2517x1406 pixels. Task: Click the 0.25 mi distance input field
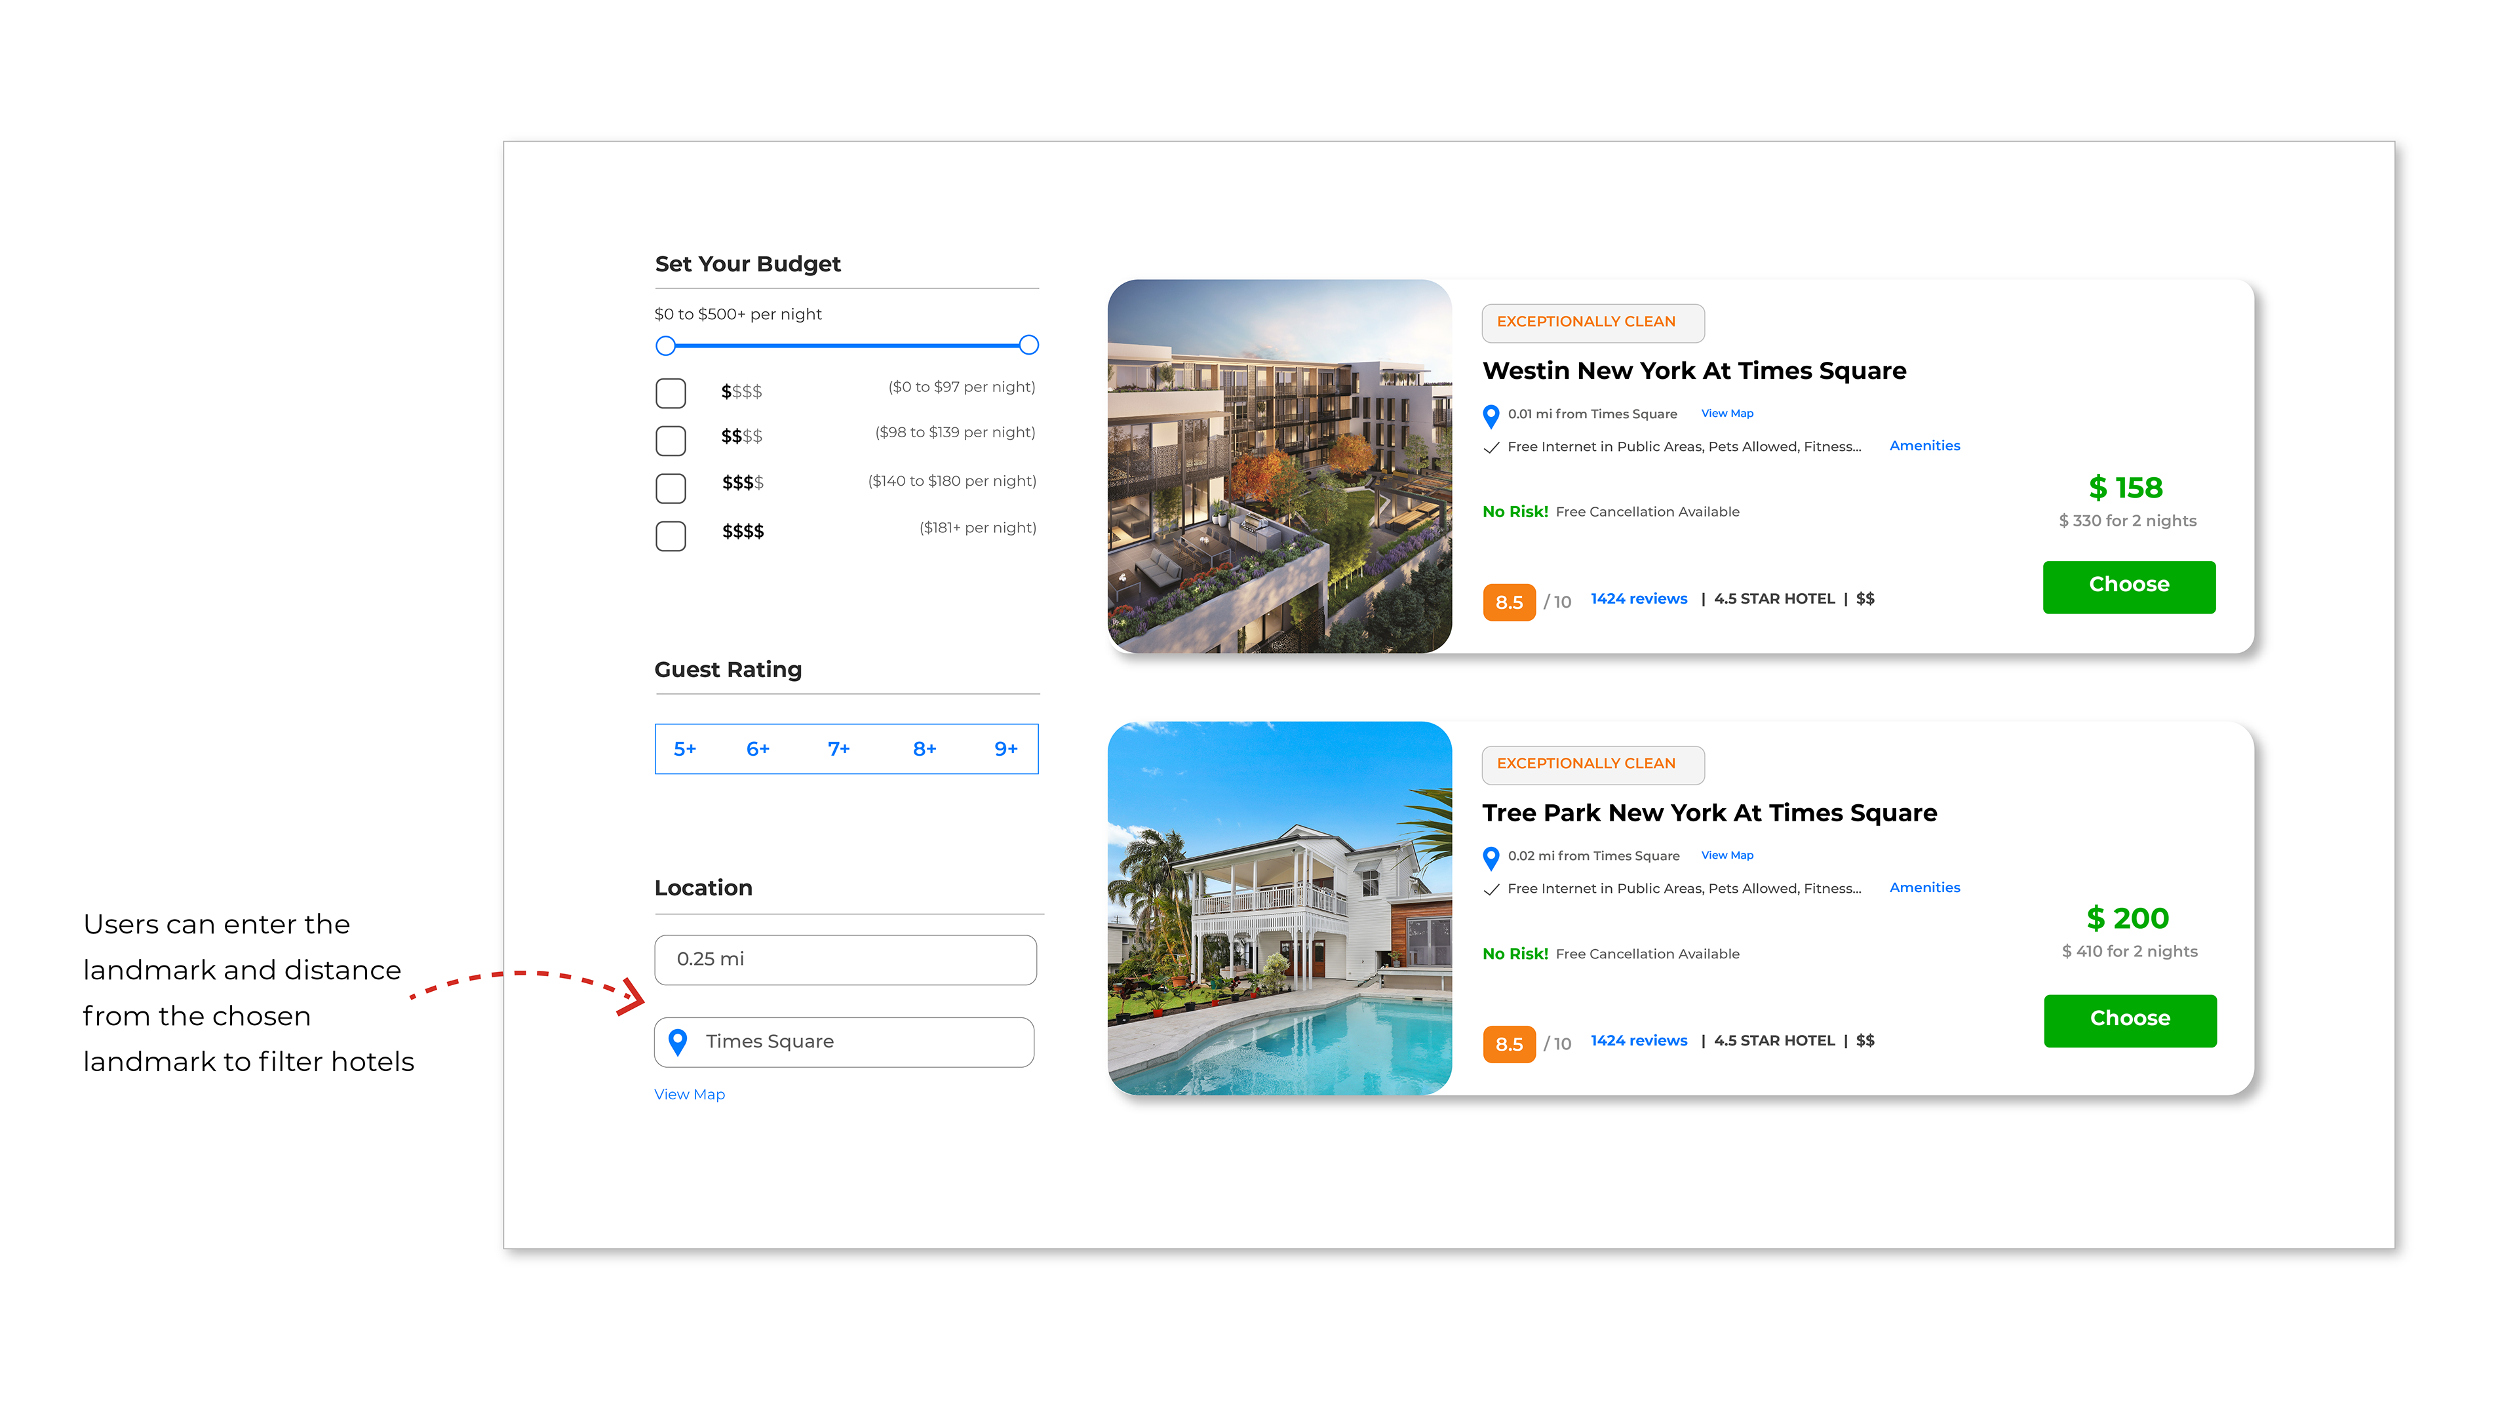tap(845, 960)
